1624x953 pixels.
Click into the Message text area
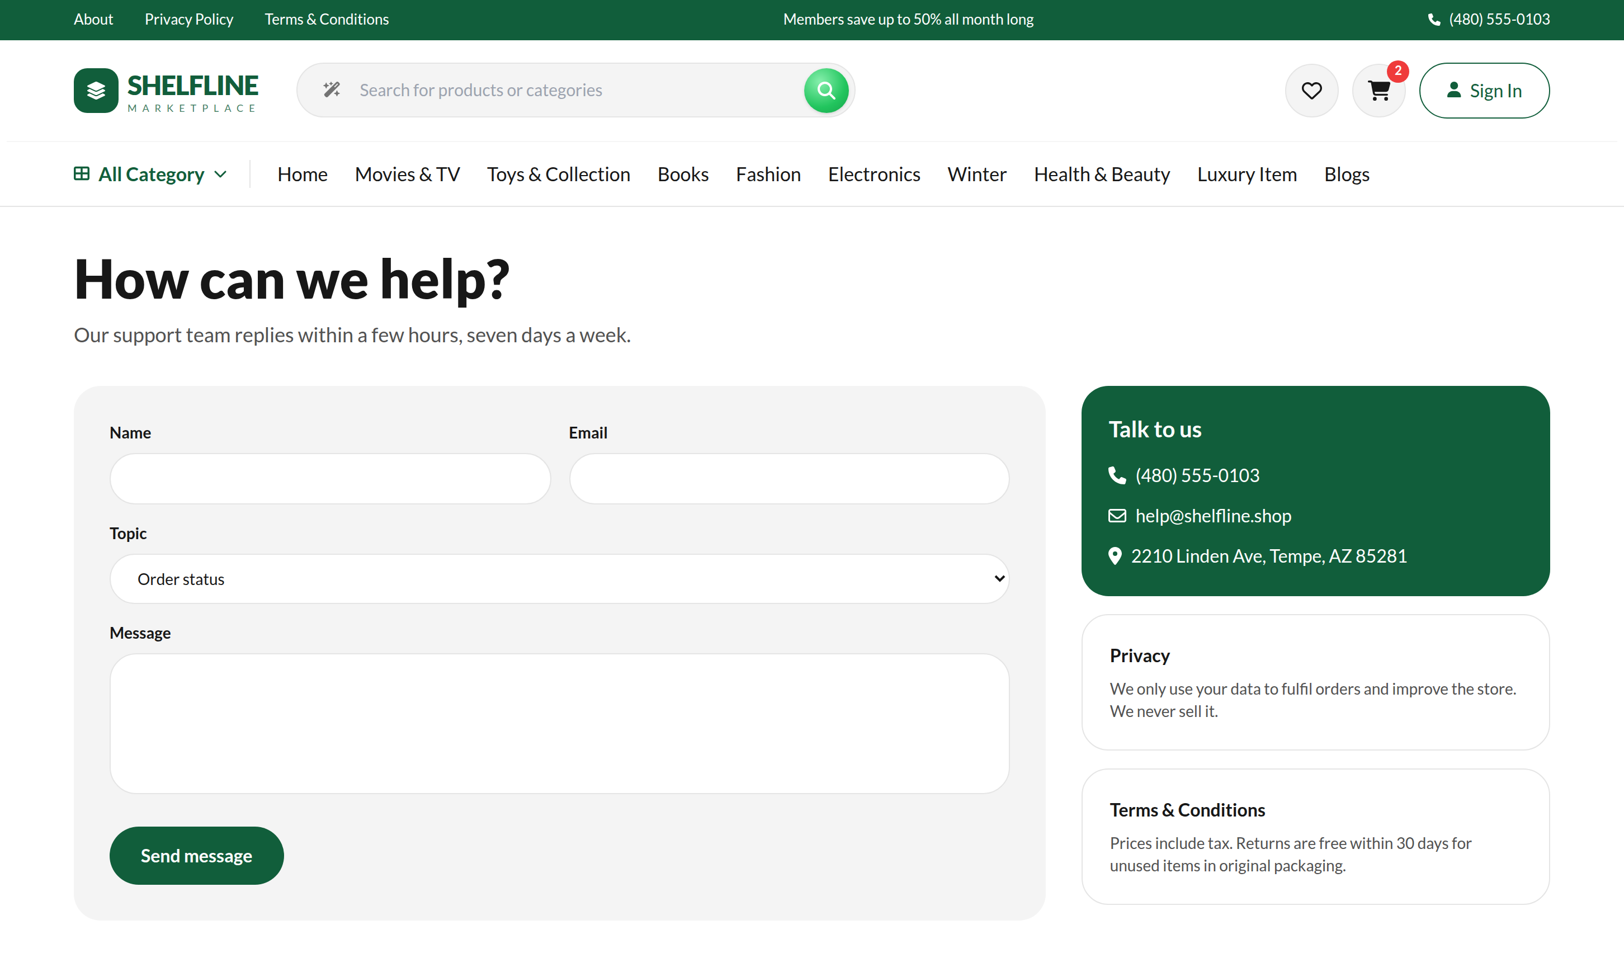pos(559,723)
